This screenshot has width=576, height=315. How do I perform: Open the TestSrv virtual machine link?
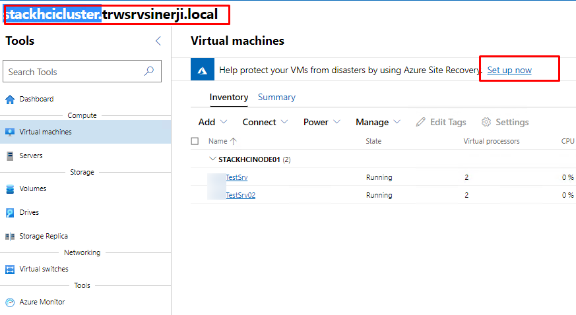point(237,177)
